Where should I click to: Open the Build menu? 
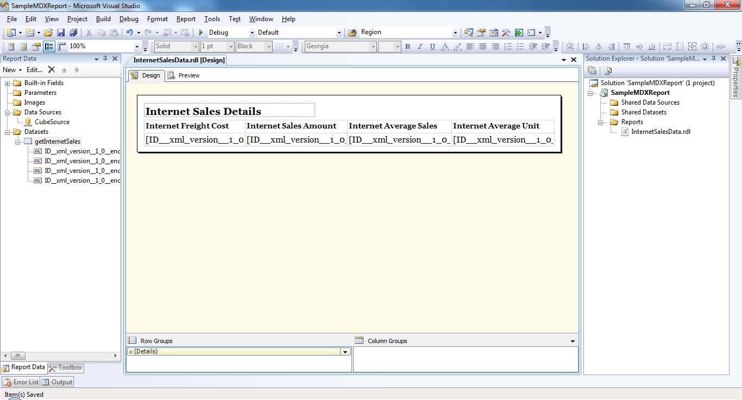click(x=103, y=19)
